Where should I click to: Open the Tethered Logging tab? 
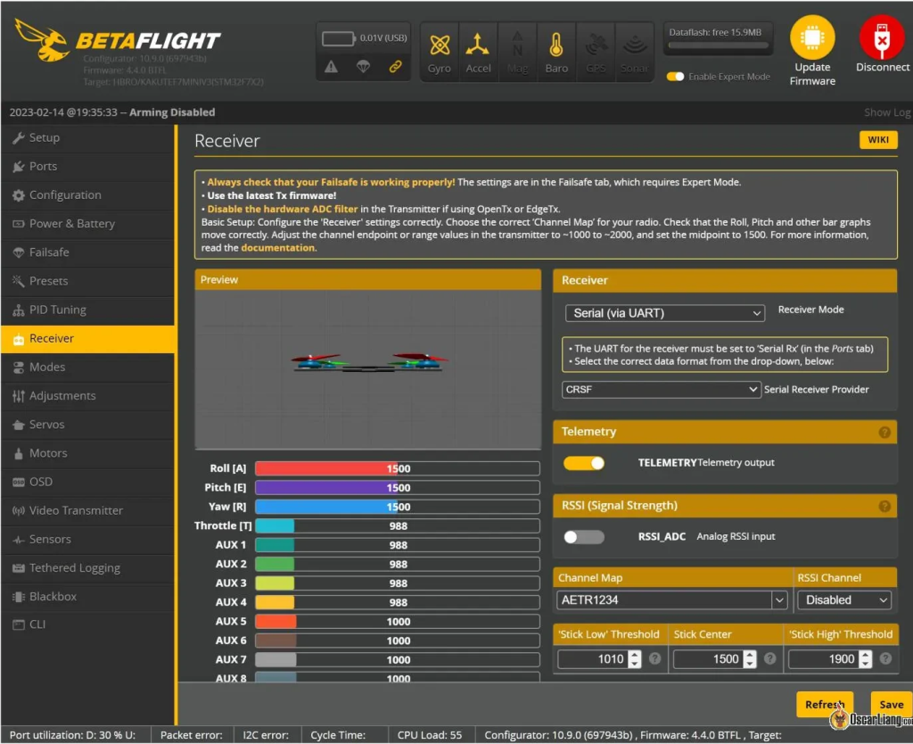[88, 567]
